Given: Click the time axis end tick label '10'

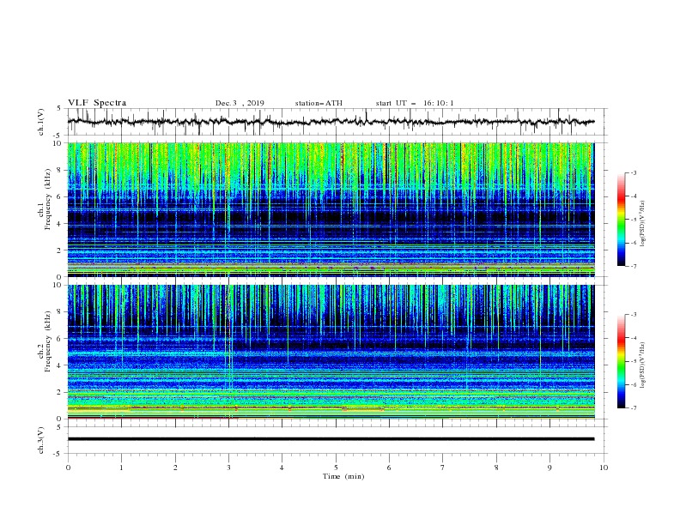Looking at the screenshot, I should pos(604,468).
